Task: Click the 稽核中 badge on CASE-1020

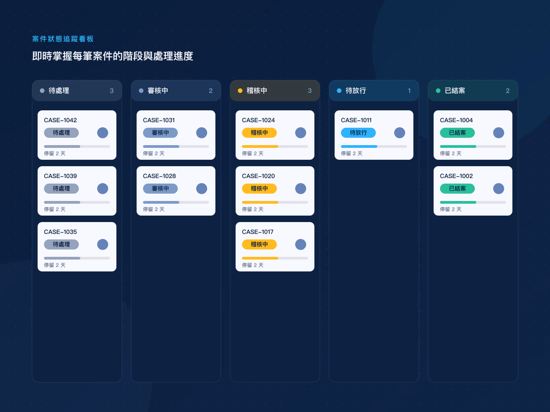Action: (259, 189)
